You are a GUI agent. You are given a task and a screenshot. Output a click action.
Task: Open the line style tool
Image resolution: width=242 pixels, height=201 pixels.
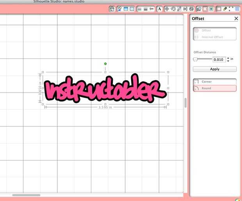[x=146, y=9]
